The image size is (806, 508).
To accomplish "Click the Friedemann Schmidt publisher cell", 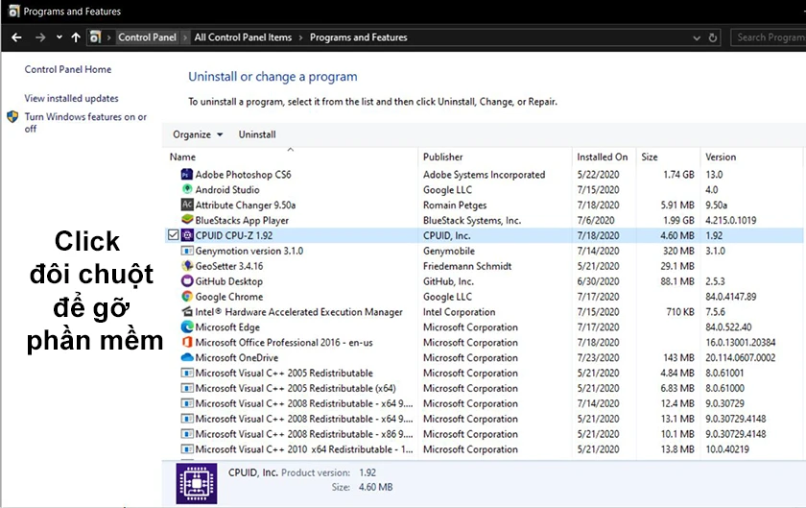I will pos(467,266).
